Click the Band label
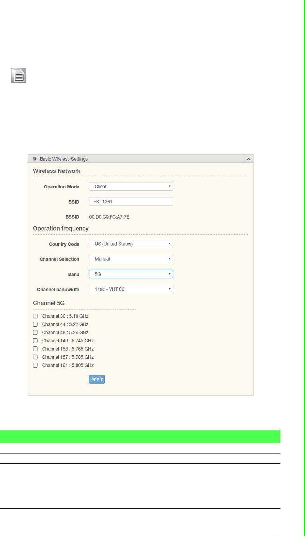305x536 pixels. click(74, 274)
